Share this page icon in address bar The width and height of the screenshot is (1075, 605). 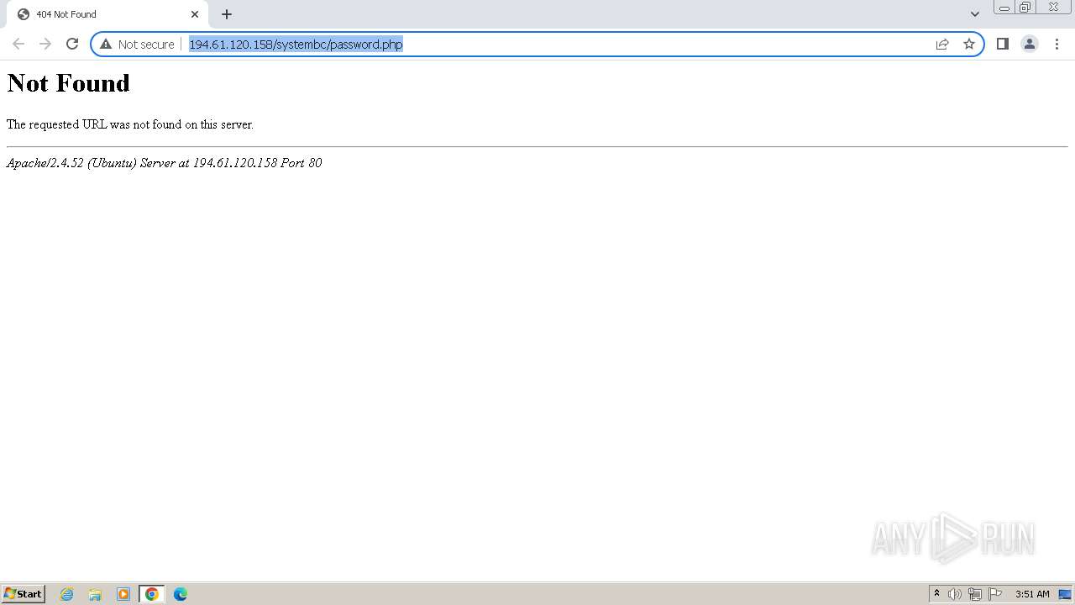(942, 44)
